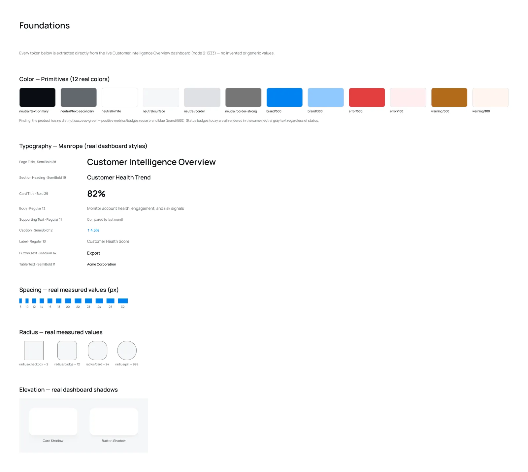Select the radius/badge = 12 sample shape

click(x=67, y=350)
